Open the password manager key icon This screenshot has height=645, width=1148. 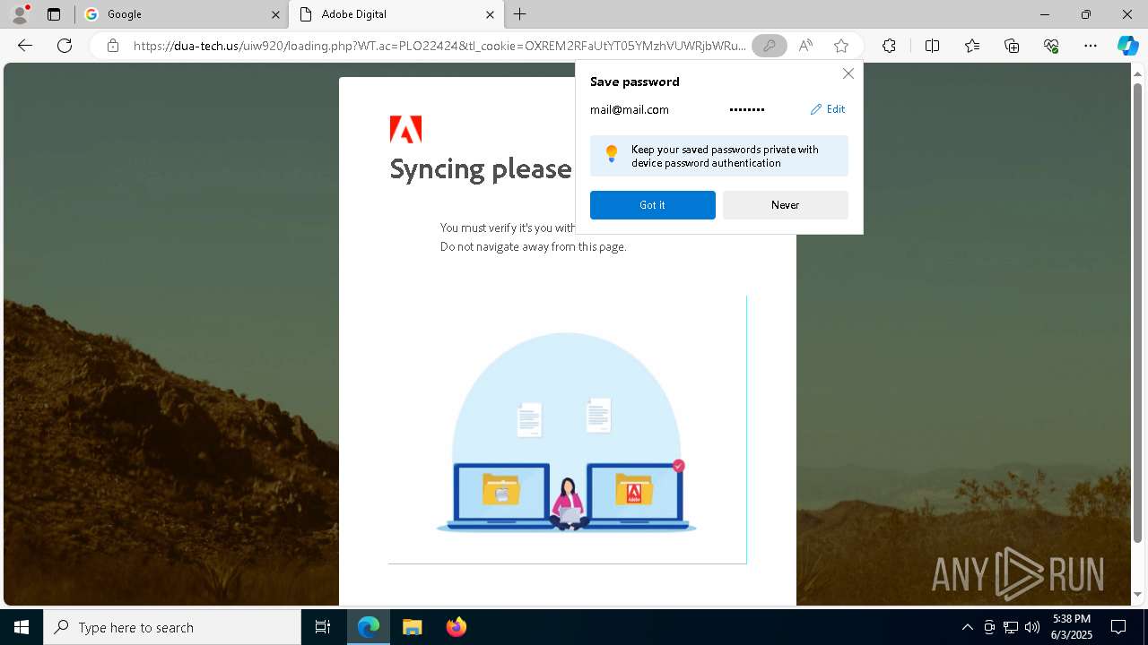(x=769, y=46)
